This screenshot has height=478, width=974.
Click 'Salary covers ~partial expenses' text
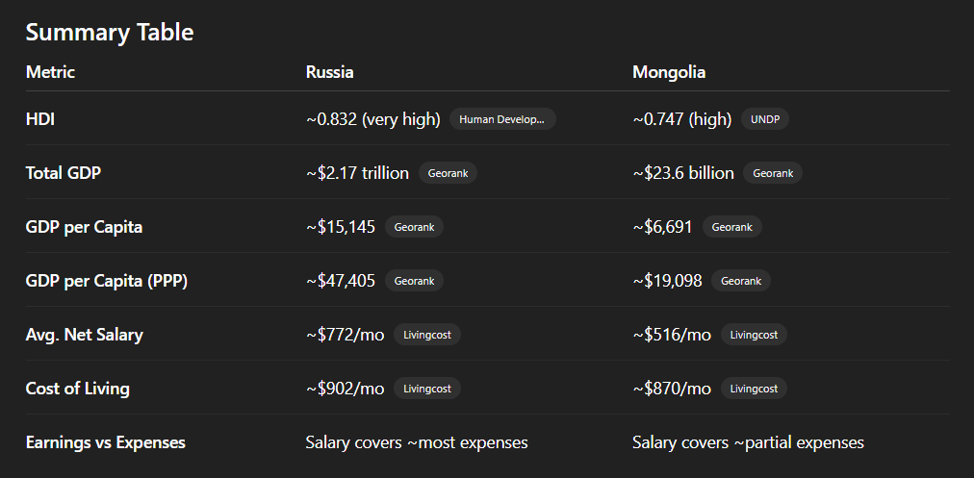coord(748,442)
